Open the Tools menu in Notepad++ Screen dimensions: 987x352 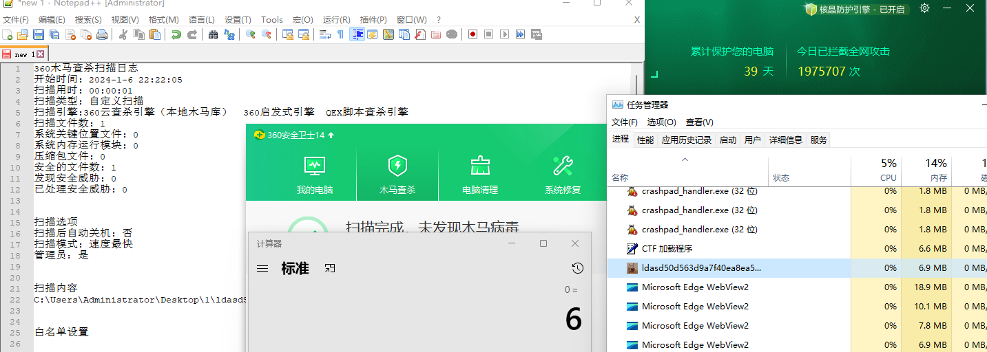[272, 20]
